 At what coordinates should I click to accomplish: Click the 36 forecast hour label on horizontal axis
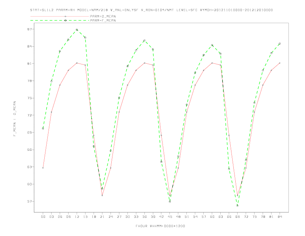click(x=144, y=217)
